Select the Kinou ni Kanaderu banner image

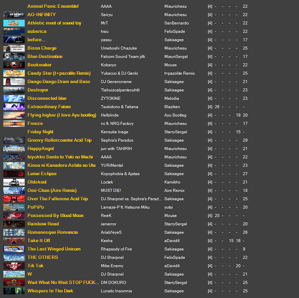14,165
